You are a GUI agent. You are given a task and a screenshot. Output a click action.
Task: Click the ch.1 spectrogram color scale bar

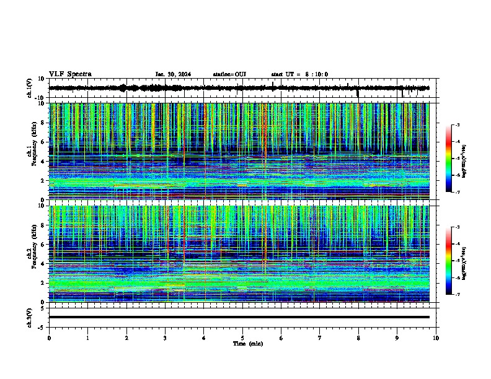[449, 159]
